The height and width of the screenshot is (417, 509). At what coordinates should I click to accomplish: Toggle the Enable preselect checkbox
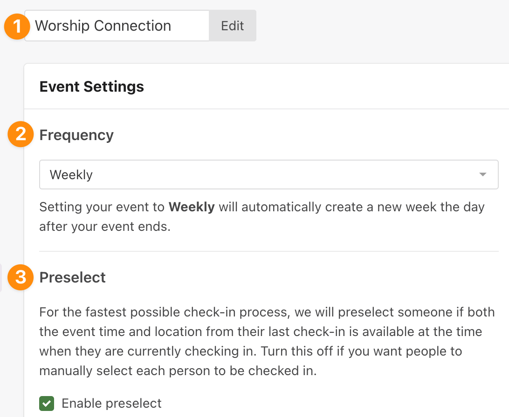pyautogui.click(x=47, y=404)
